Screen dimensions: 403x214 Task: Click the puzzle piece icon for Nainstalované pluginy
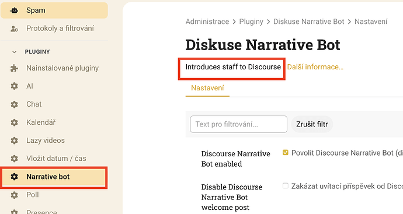click(14, 68)
